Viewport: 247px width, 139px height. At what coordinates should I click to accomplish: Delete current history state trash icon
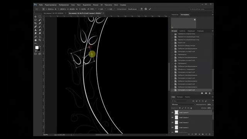(x=210, y=93)
